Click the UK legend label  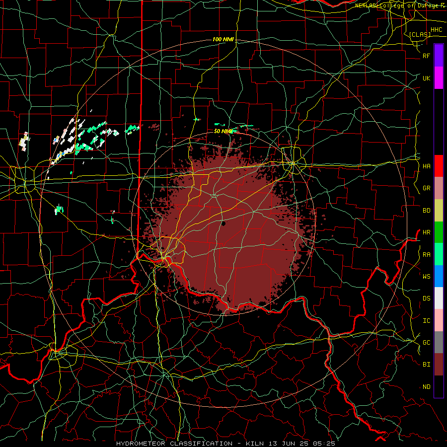click(426, 78)
